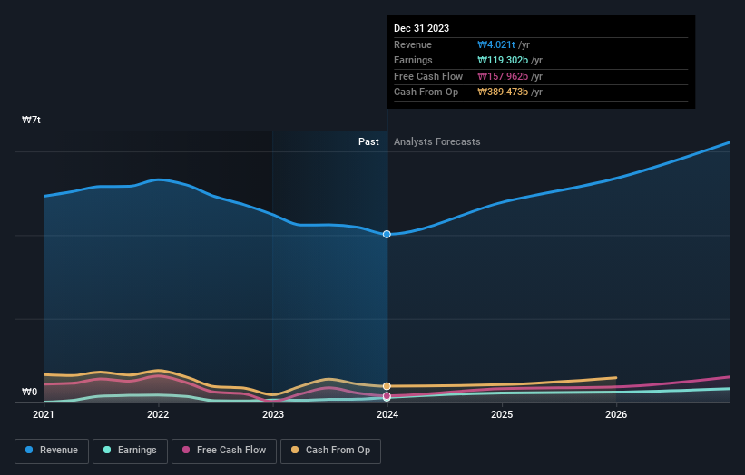Click the ₩157.962b free cash flow value
745x475 pixels.
tap(503, 76)
